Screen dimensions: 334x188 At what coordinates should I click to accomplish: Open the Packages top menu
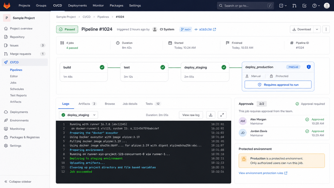tap(116, 6)
